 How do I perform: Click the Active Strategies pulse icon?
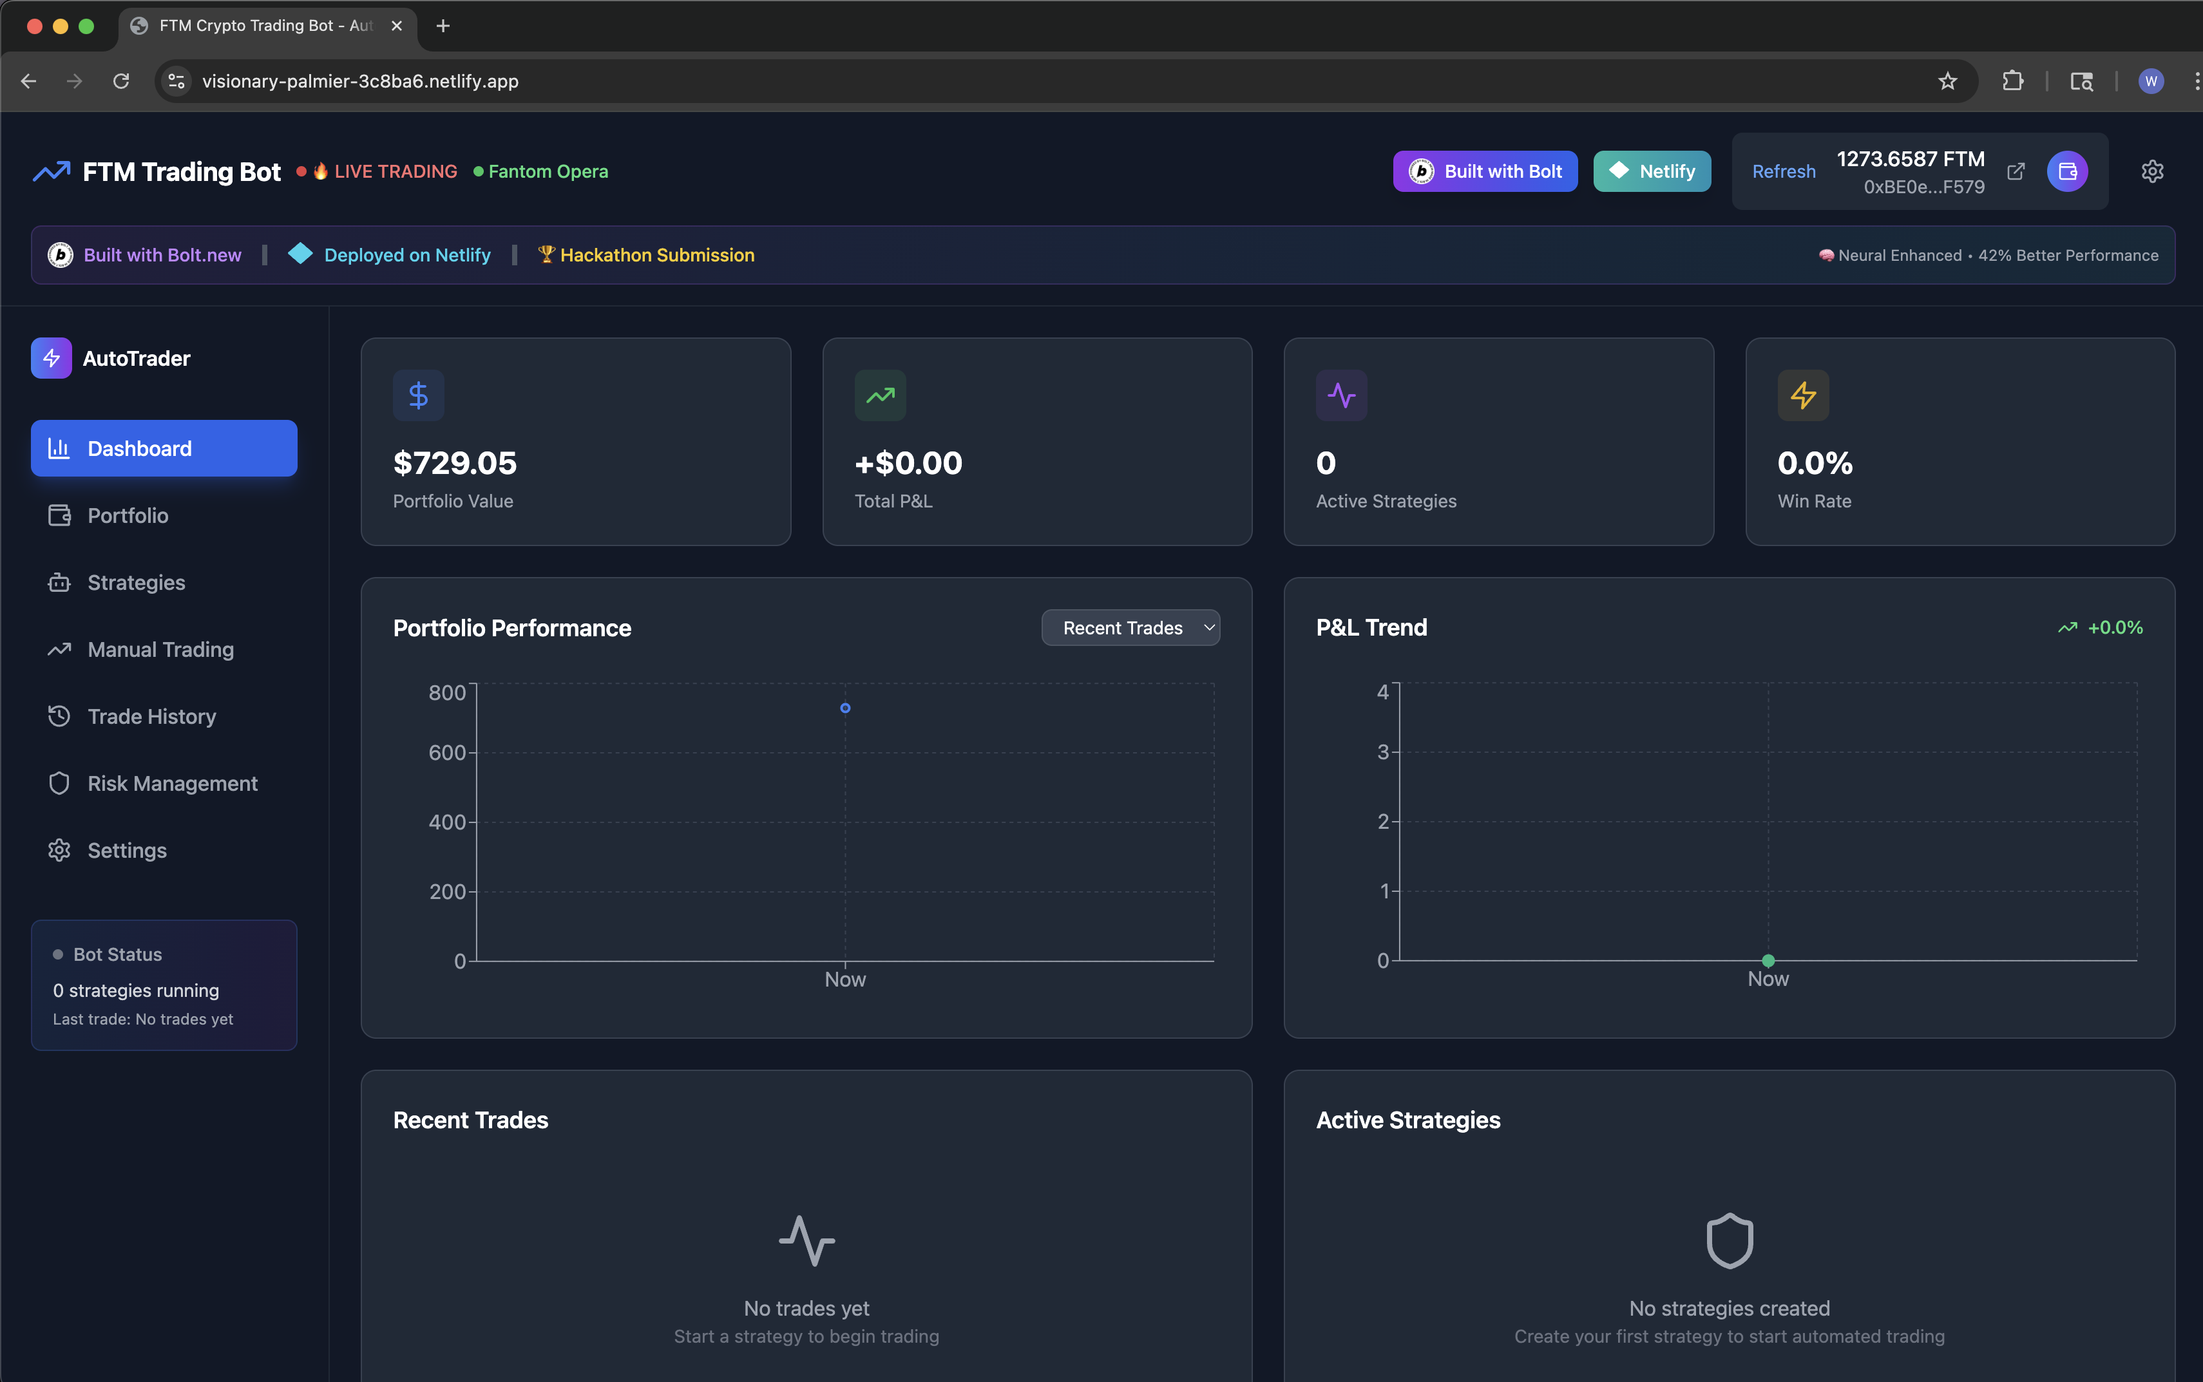(x=1341, y=396)
